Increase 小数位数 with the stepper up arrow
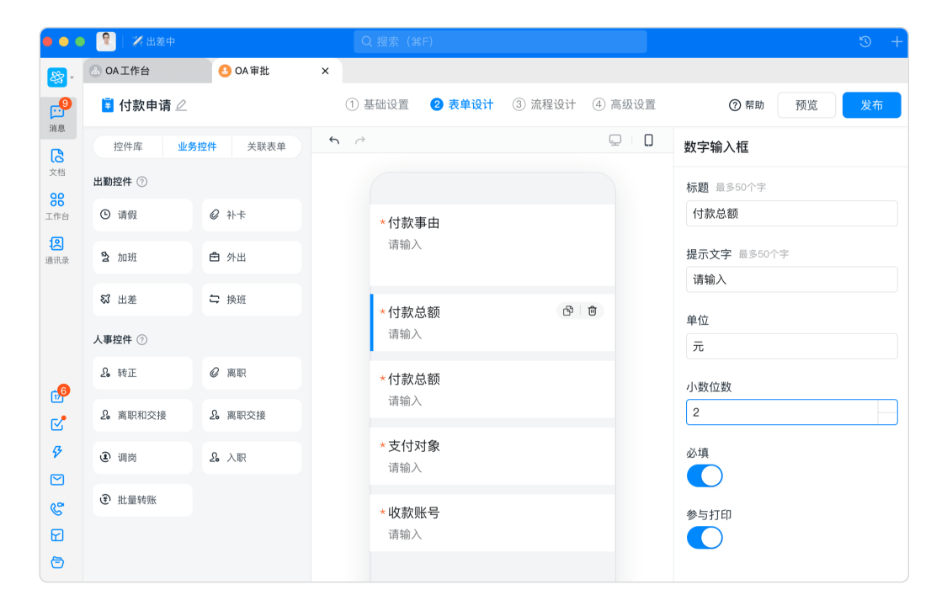Image resolution: width=947 pixels, height=611 pixels. point(887,406)
